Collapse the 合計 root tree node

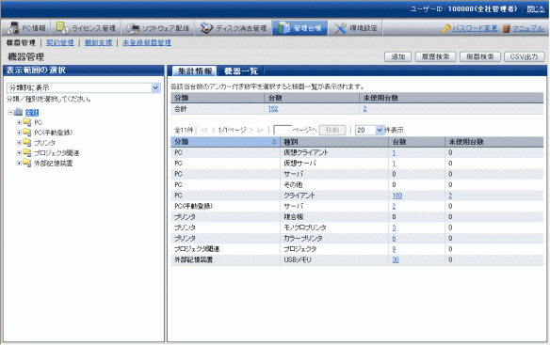coord(10,113)
